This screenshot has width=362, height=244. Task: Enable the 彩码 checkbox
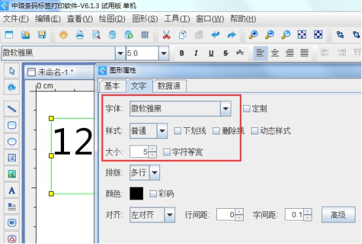point(153,194)
